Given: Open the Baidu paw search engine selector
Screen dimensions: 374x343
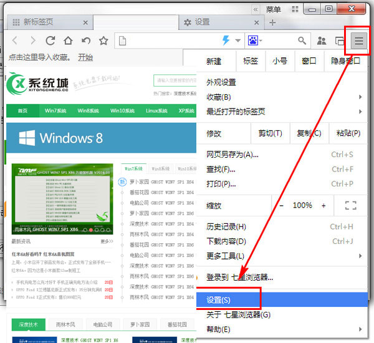Looking at the screenshot, I should (255, 41).
